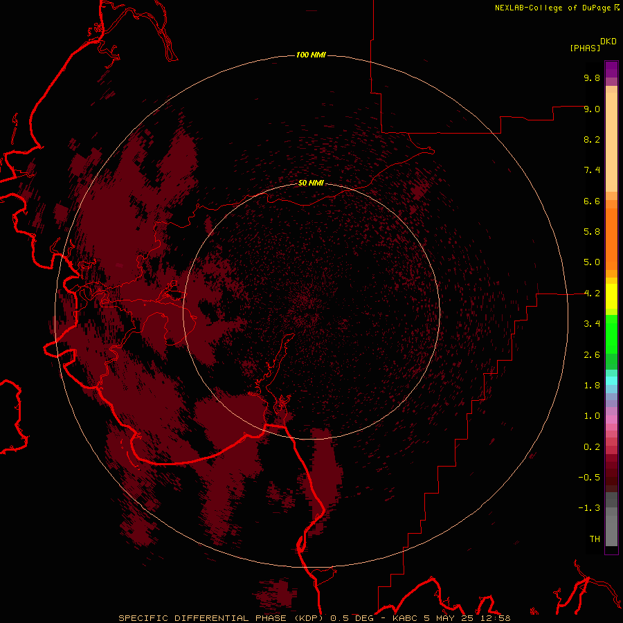Click the DKD label above the color scale
The image size is (623, 623).
(608, 42)
